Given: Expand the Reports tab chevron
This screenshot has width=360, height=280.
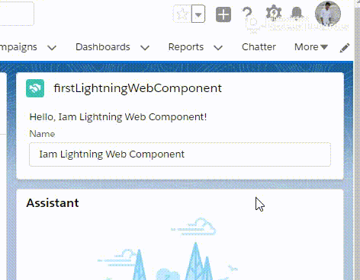Looking at the screenshot, I should [x=218, y=48].
